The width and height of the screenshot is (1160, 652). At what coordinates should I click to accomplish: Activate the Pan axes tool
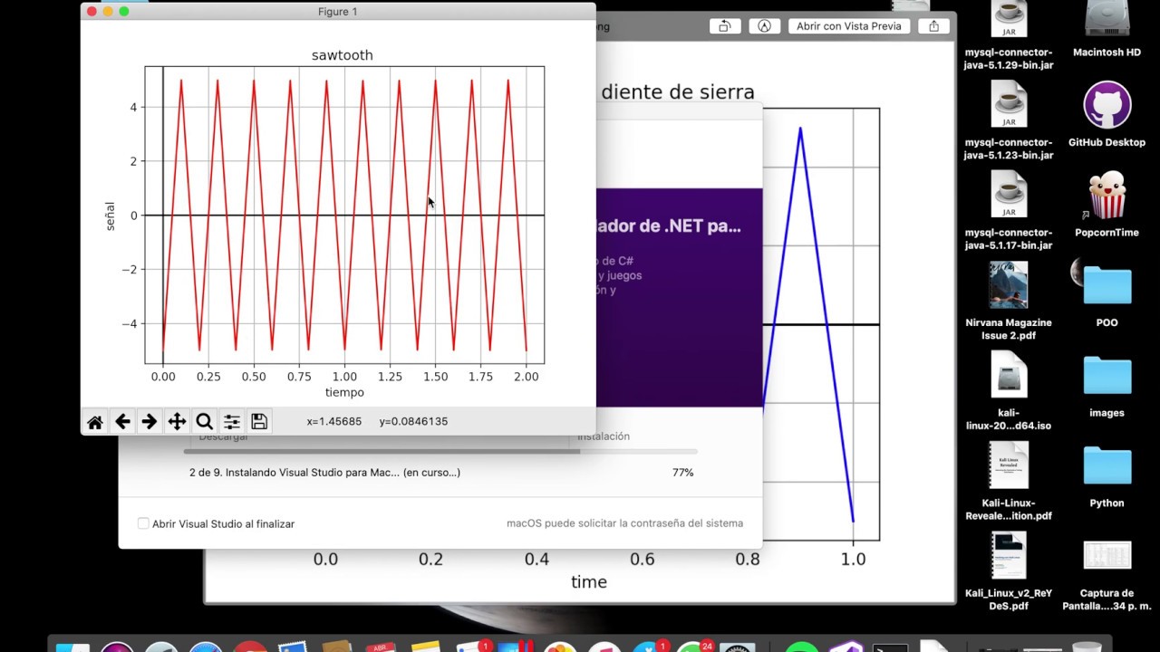coord(177,421)
